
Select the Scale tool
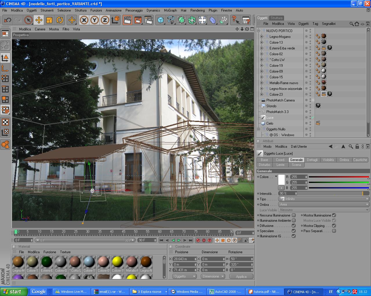(49, 20)
